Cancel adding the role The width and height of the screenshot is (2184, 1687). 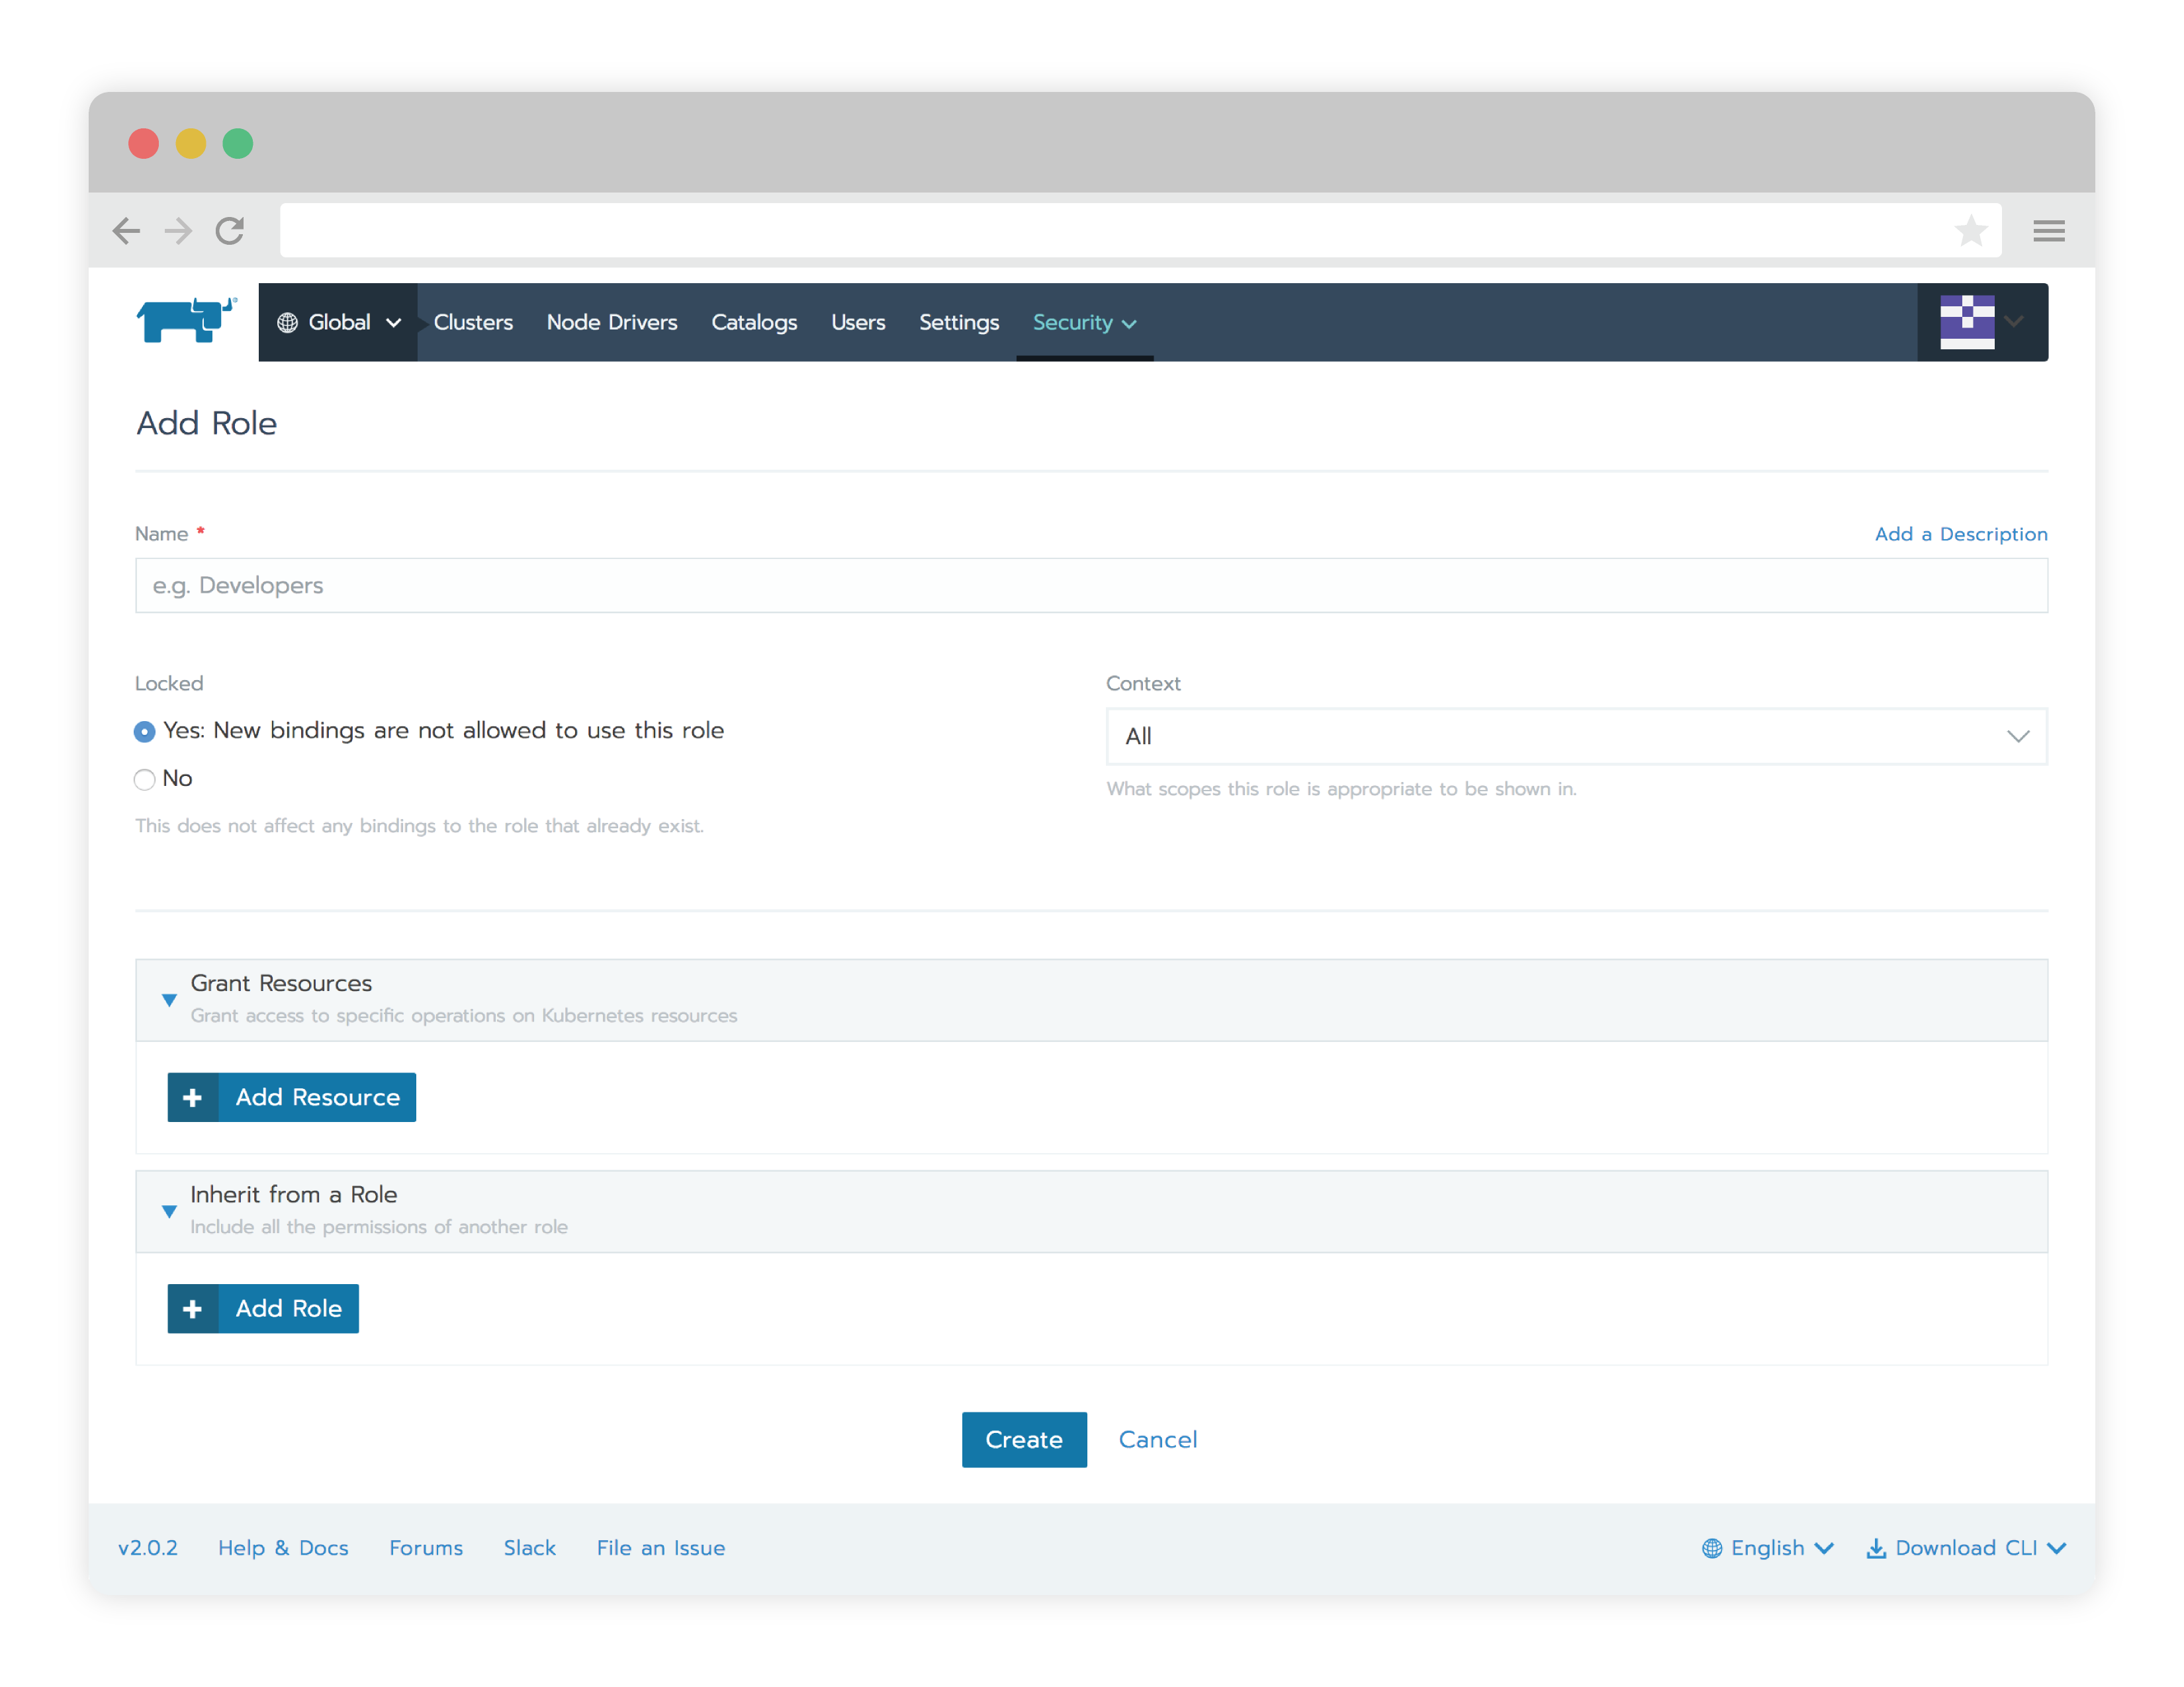pos(1157,1439)
